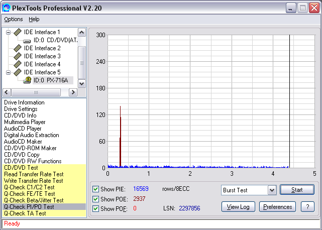Click the question mark help button
Image resolution: width=322 pixels, height=230 pixels.
click(307, 207)
